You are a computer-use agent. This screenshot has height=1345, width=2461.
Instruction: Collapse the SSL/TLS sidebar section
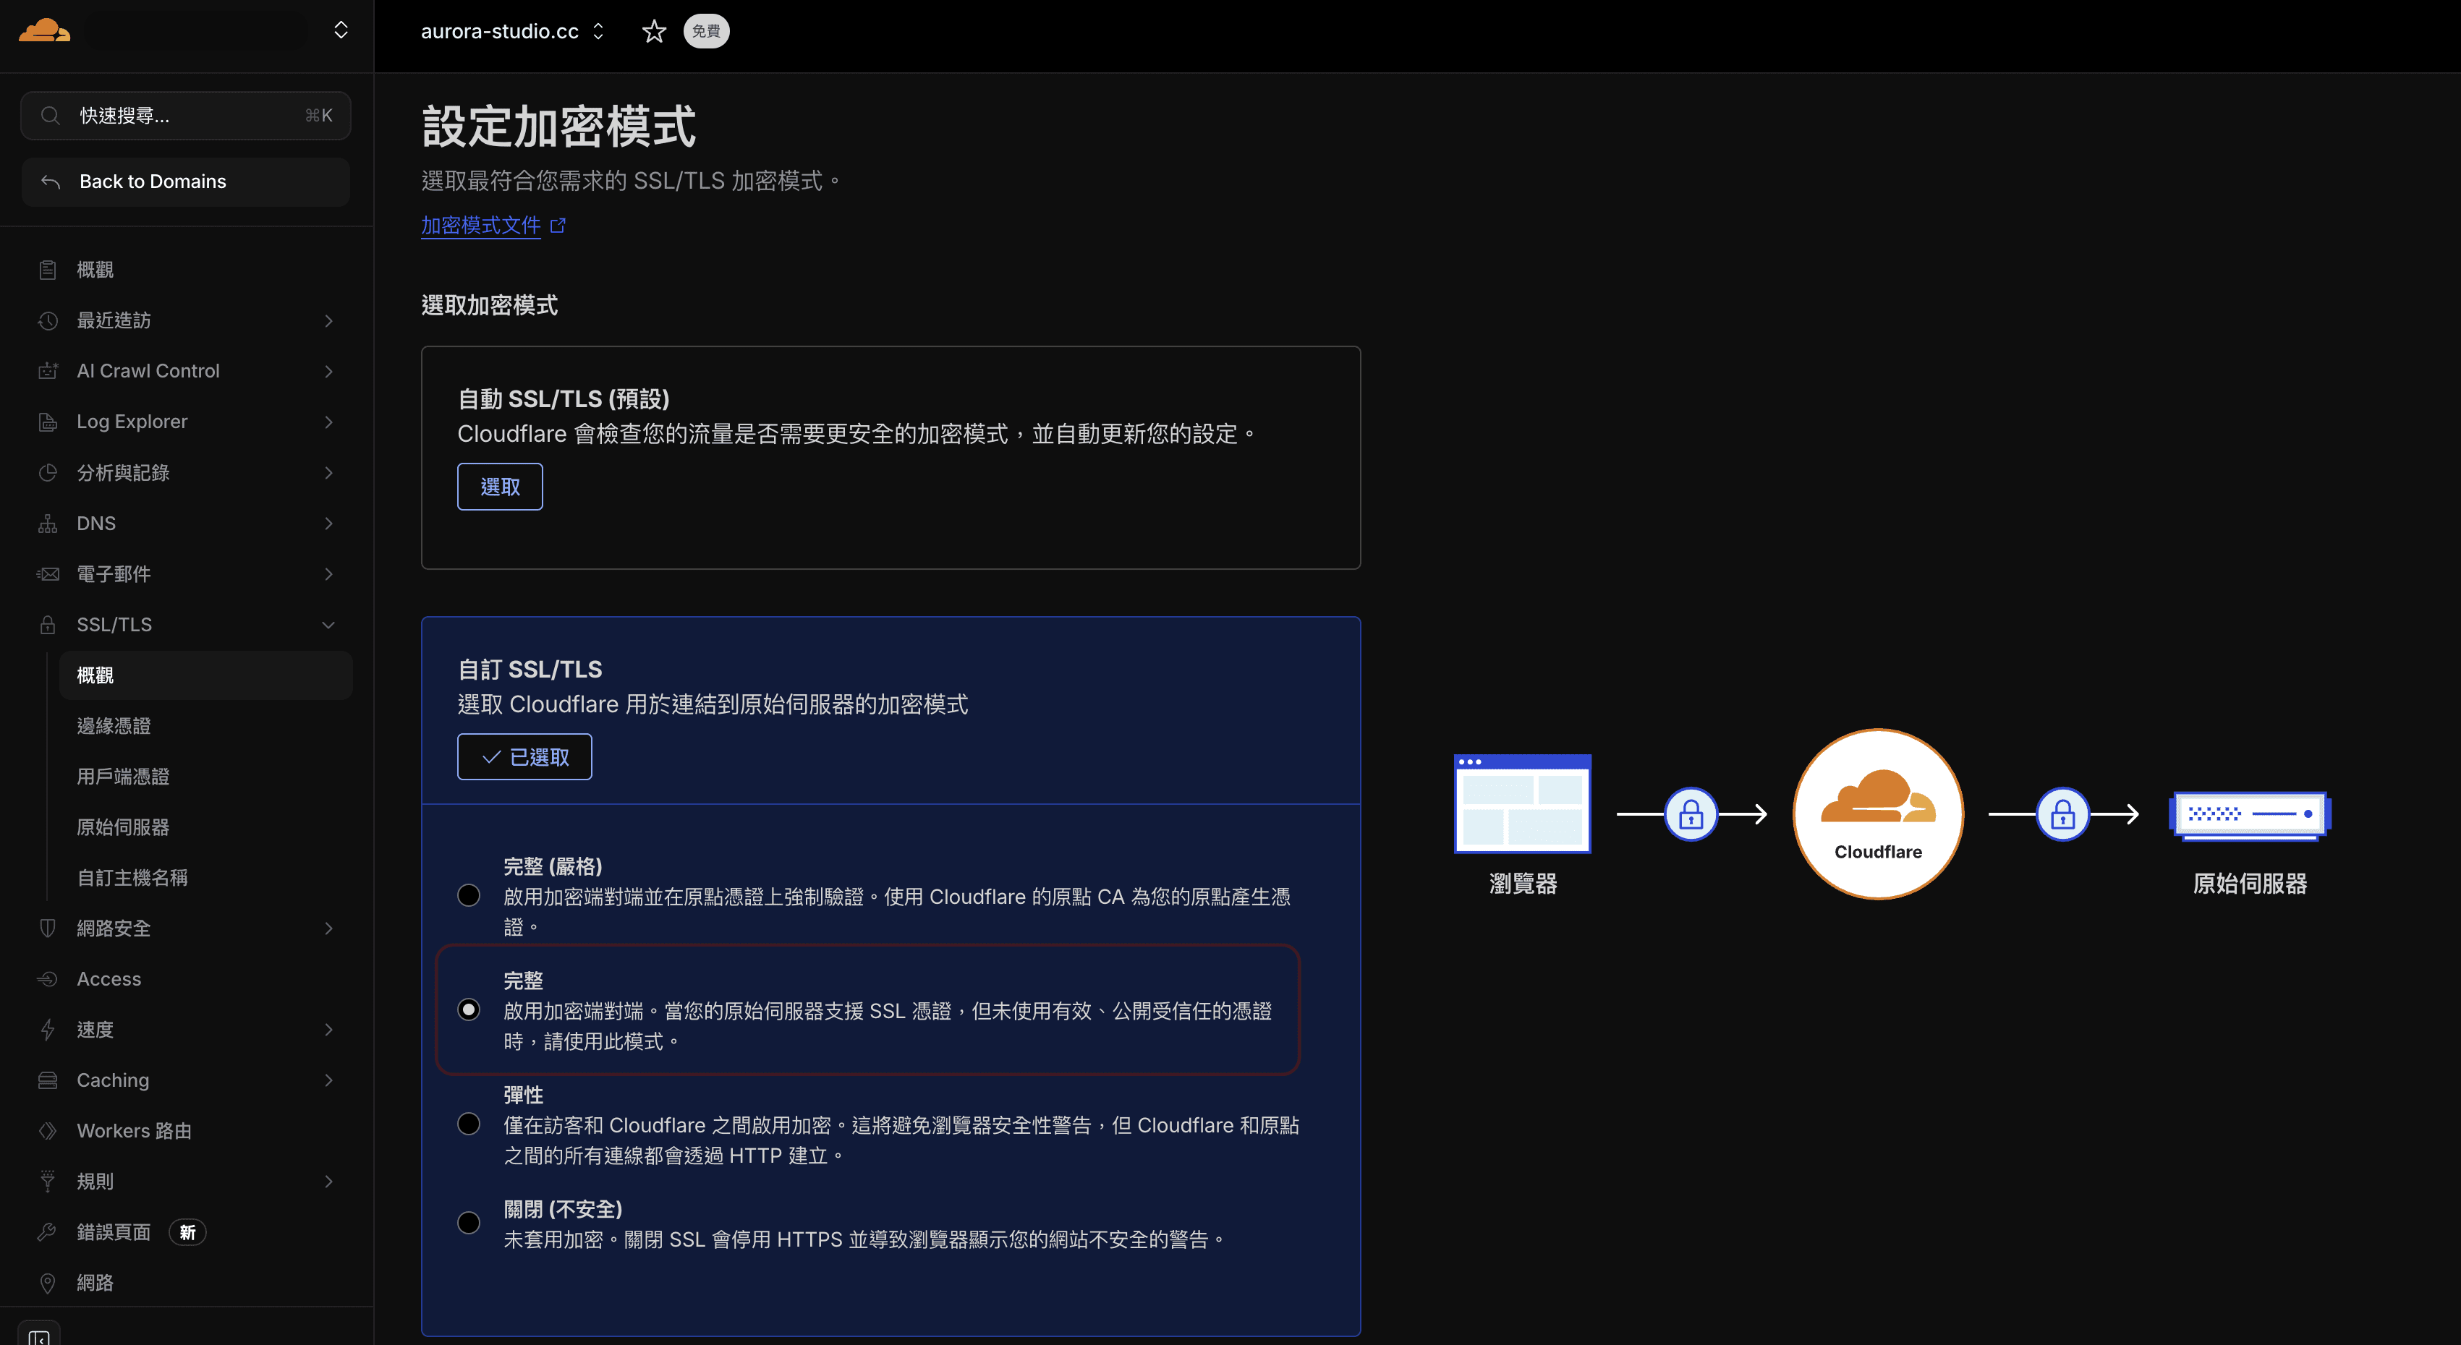[328, 625]
